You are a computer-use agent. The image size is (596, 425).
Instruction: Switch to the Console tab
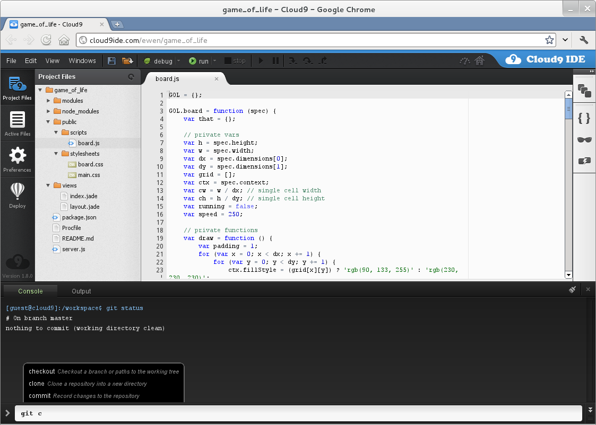point(30,291)
